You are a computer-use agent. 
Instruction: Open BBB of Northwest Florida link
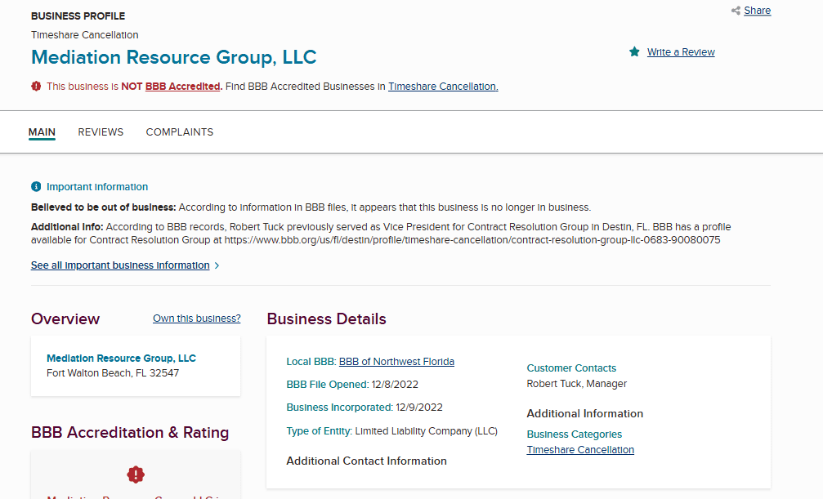[396, 362]
